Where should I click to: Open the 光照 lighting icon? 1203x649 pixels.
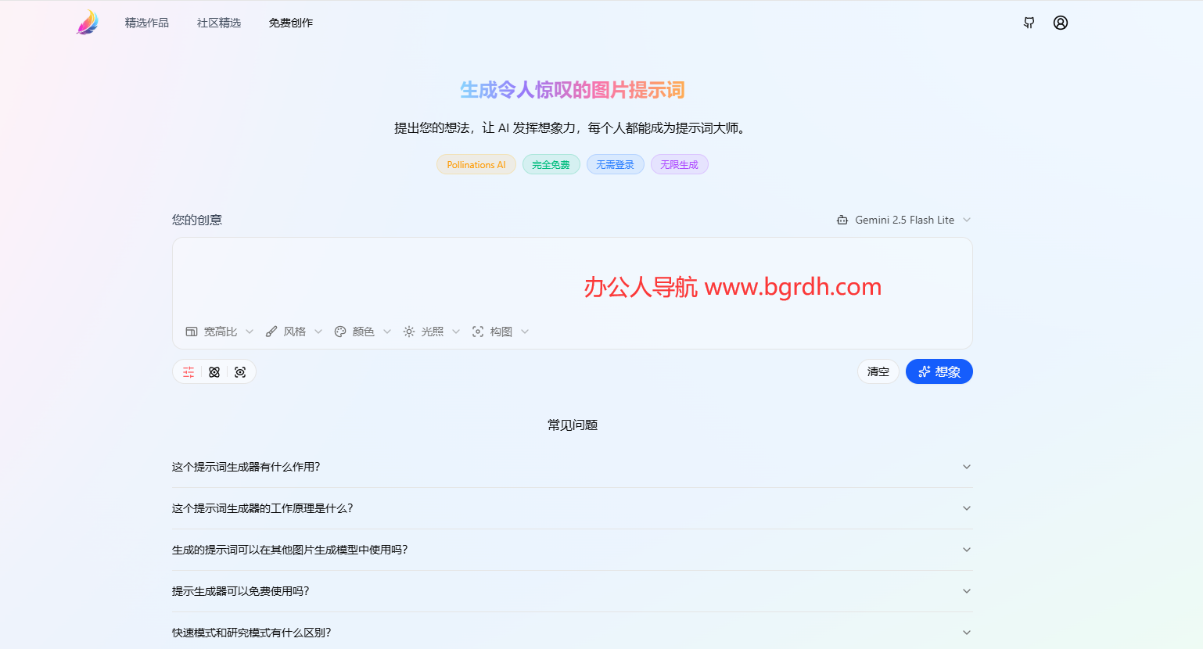coord(408,331)
